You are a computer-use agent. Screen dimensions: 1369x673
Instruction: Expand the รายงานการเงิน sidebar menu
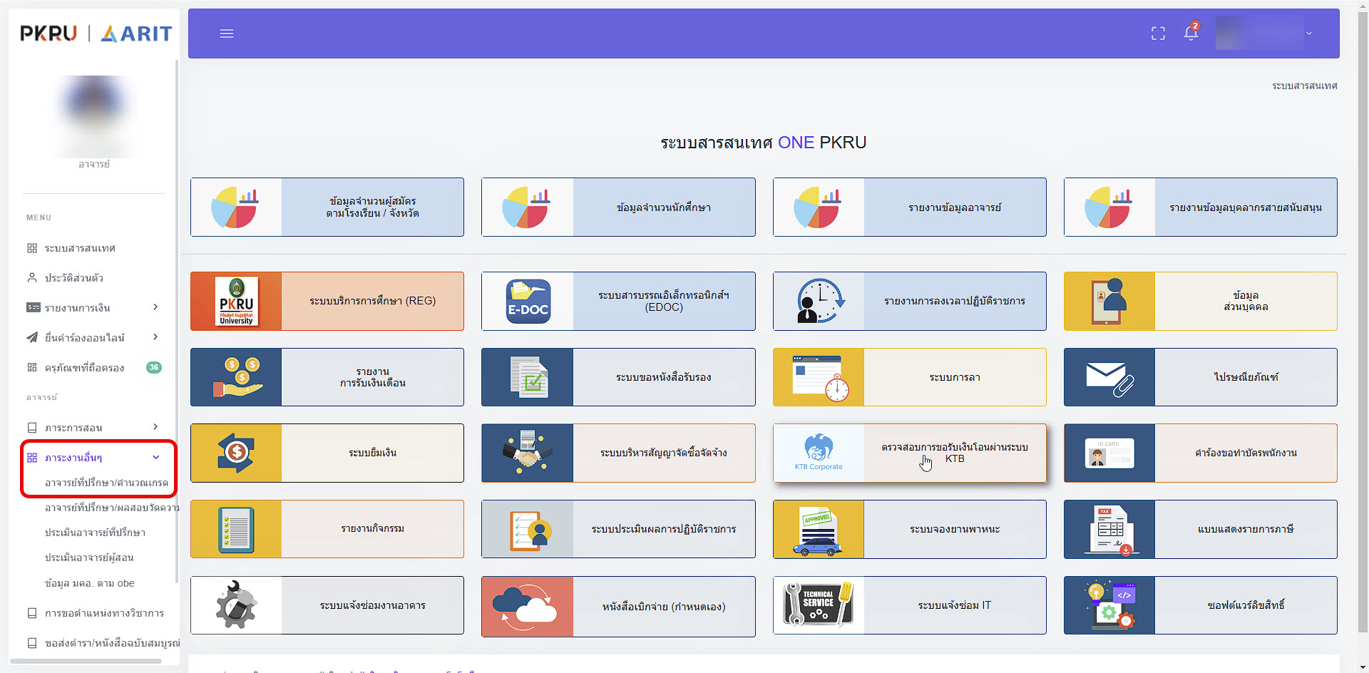click(x=93, y=308)
